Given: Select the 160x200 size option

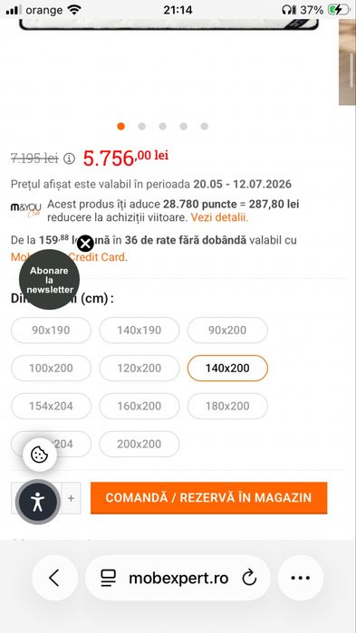Looking at the screenshot, I should [140, 406].
